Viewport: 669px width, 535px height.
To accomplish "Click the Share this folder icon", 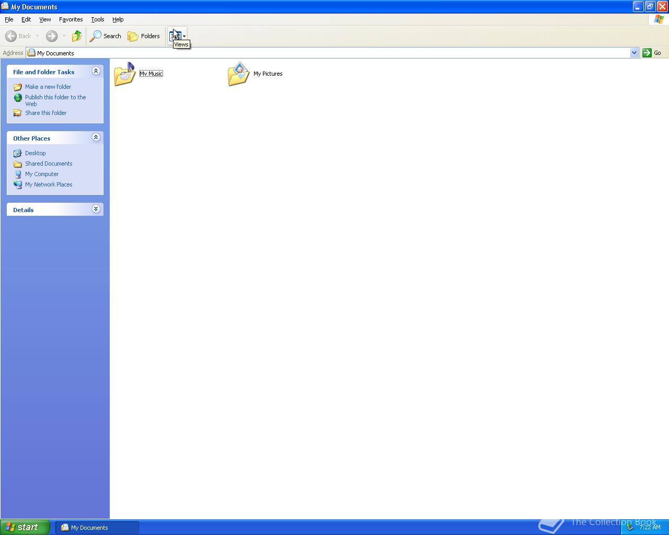I will click(18, 113).
